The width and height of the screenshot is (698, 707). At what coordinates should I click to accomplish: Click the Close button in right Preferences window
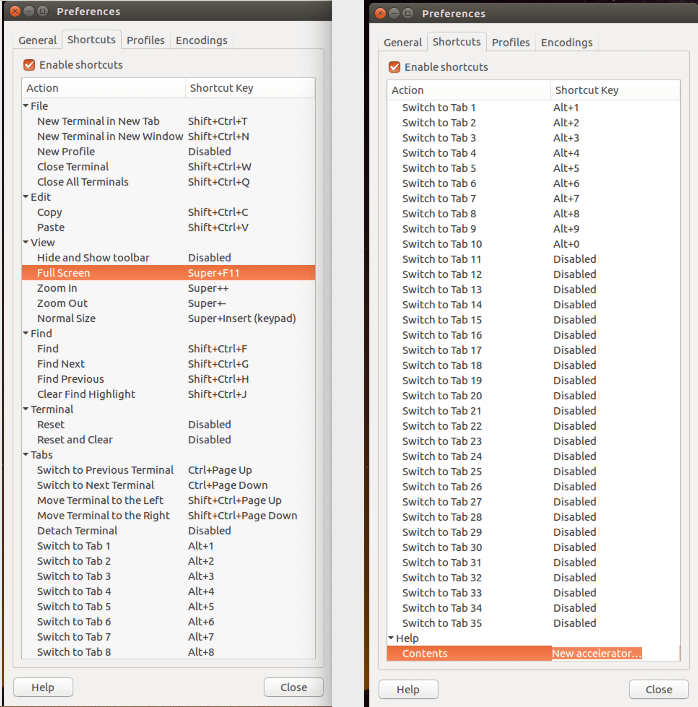click(659, 689)
